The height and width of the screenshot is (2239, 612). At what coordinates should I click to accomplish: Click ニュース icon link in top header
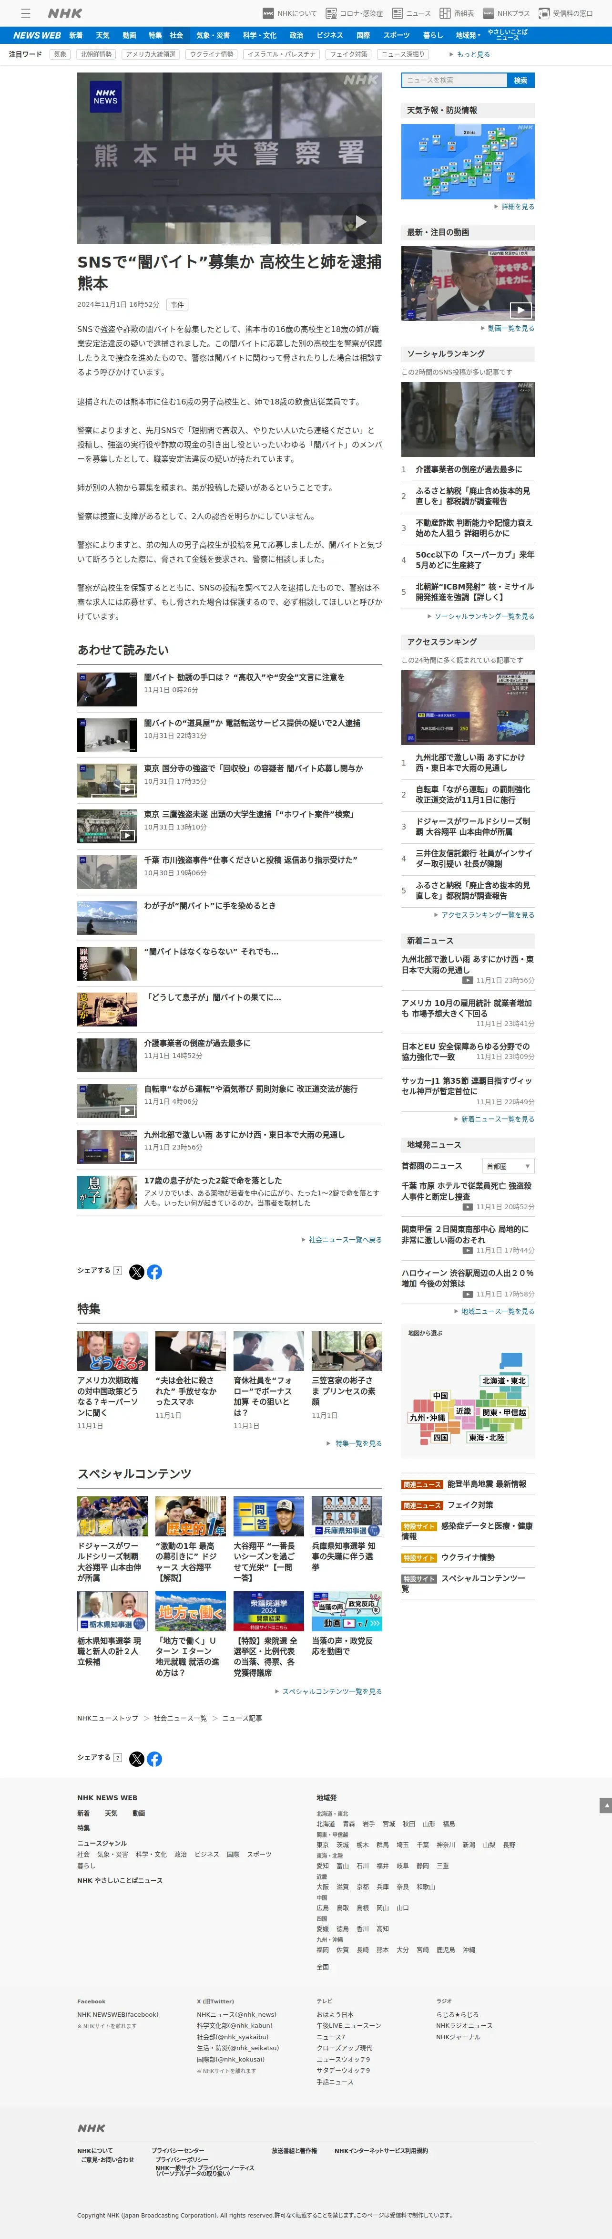point(411,13)
